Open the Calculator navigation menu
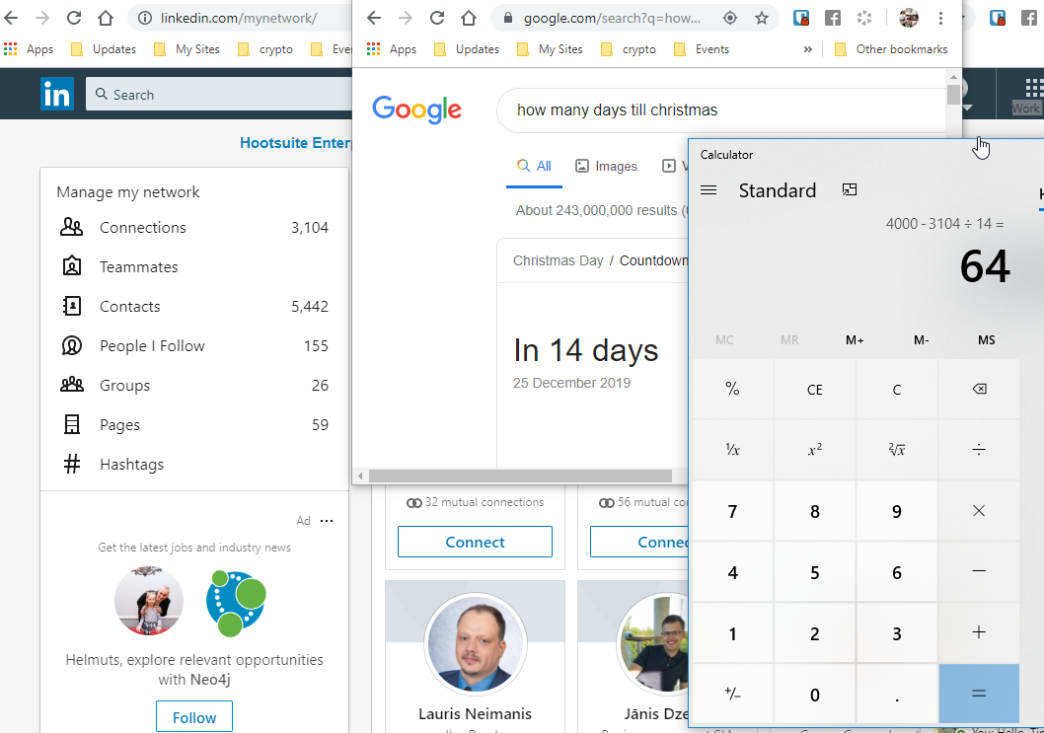Viewport: 1044px width, 733px height. point(708,190)
